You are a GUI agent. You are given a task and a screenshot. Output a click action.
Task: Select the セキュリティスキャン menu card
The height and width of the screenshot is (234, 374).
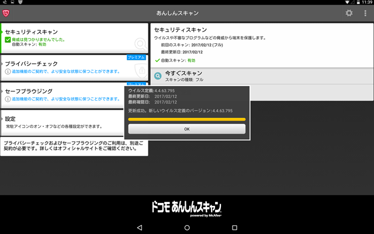pyautogui.click(x=74, y=38)
